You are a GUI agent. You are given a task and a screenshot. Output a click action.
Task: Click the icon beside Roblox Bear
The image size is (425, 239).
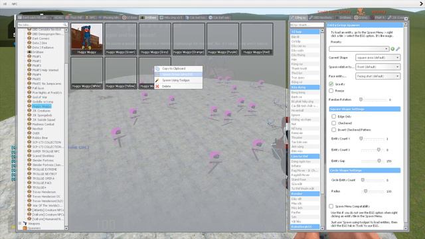[29, 137]
